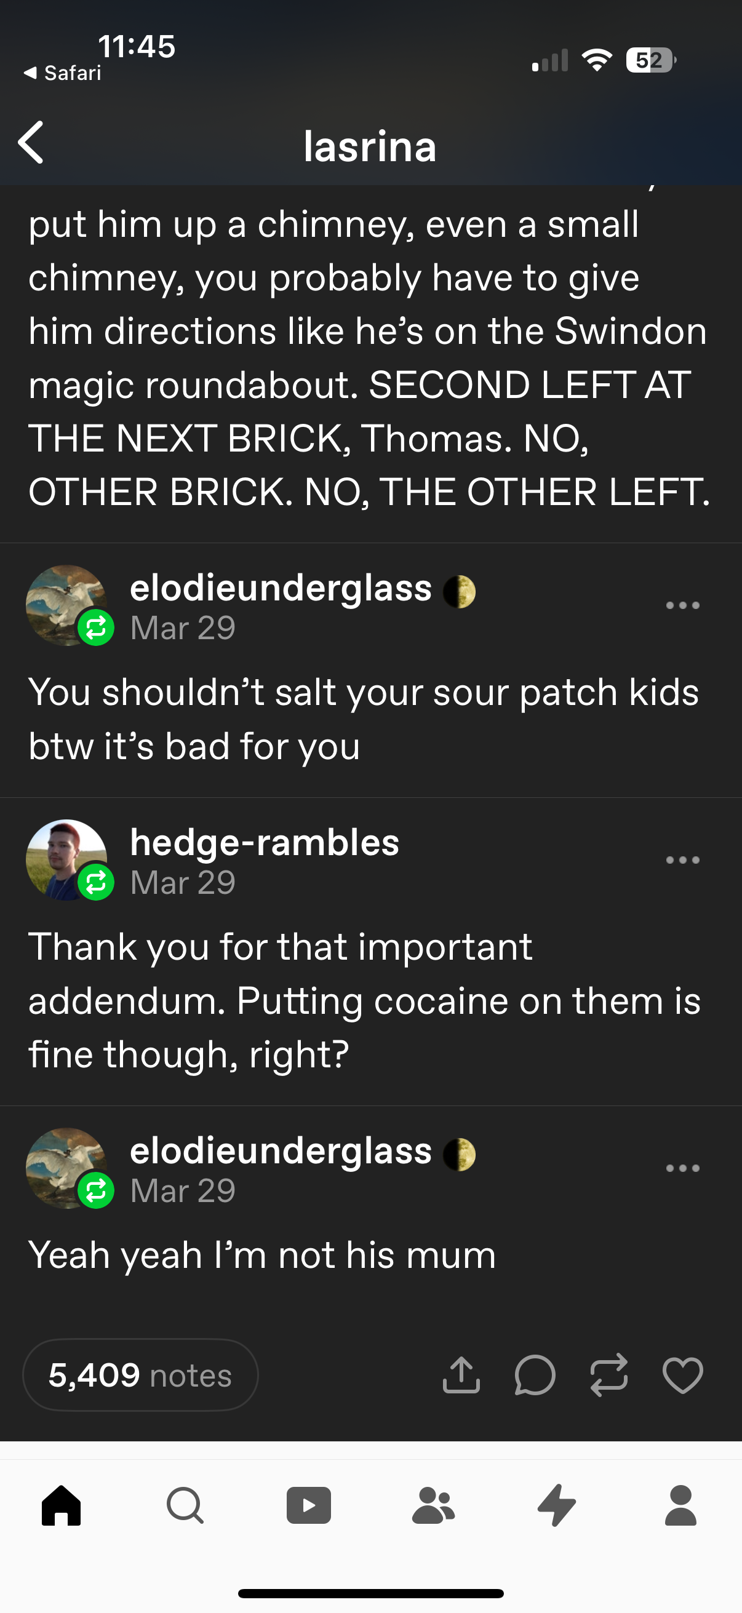Open hedge-rambles blog name link
This screenshot has width=742, height=1613.
264,842
